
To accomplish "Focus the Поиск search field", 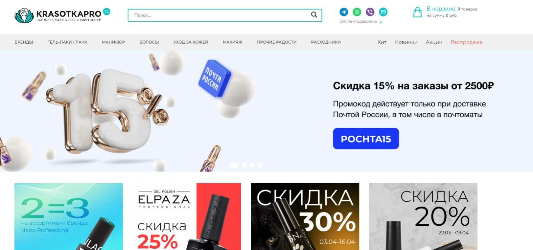I will pyautogui.click(x=220, y=15).
